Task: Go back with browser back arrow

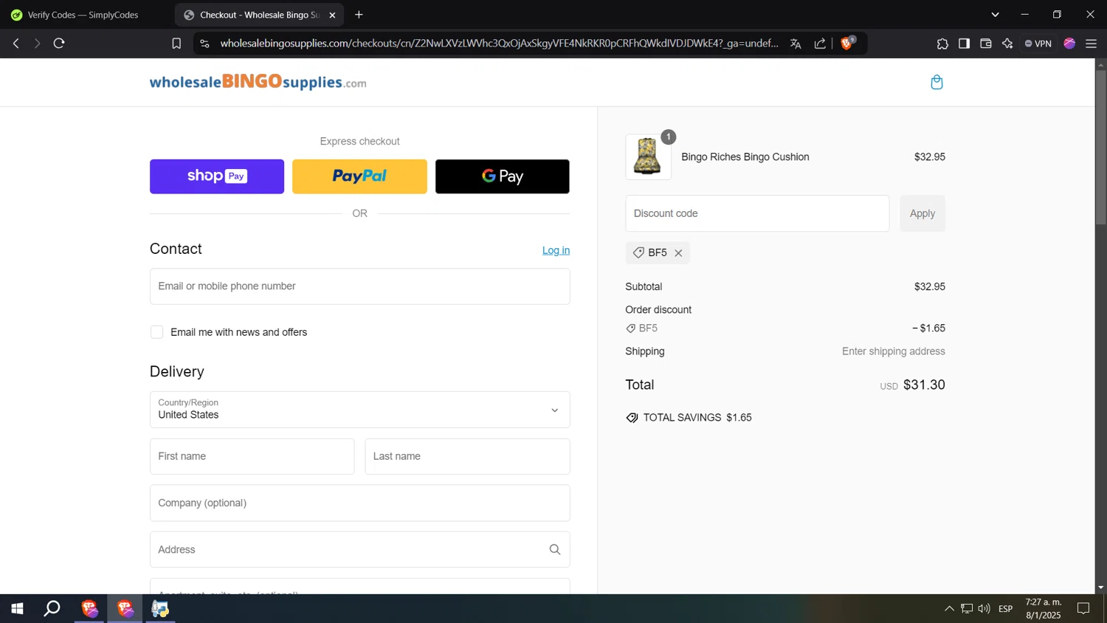Action: [x=16, y=44]
